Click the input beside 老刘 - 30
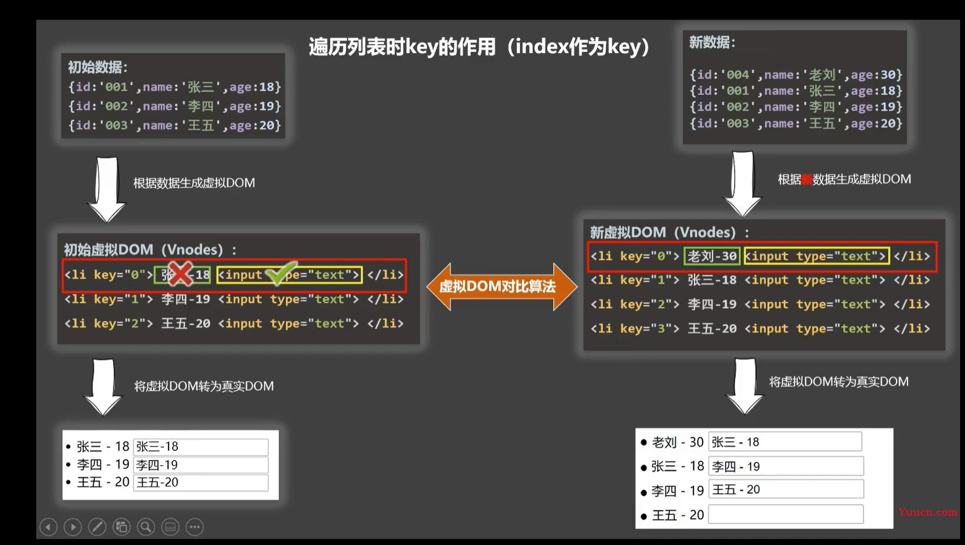 point(785,442)
